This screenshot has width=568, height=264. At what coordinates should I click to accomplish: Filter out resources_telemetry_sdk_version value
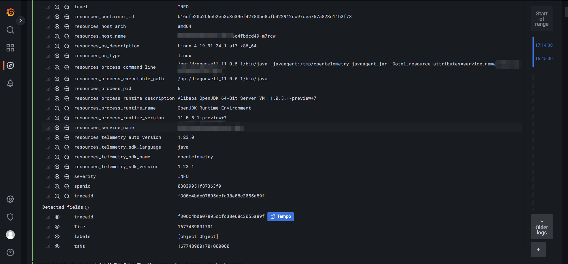pyautogui.click(x=67, y=167)
